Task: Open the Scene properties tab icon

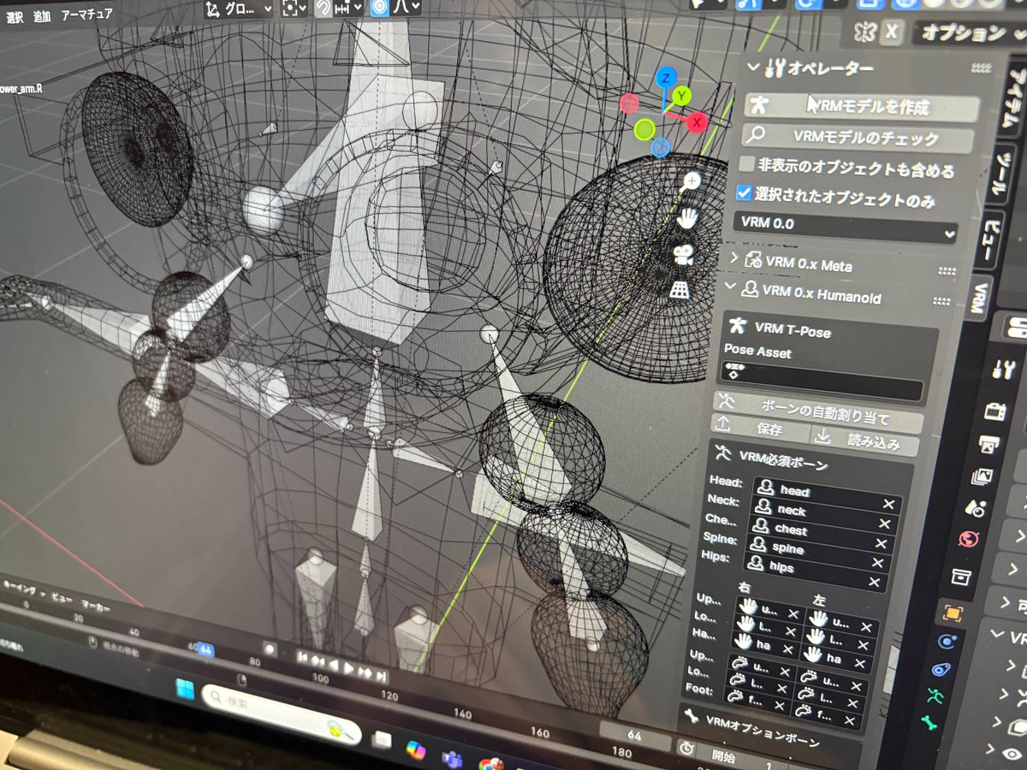Action: [976, 508]
